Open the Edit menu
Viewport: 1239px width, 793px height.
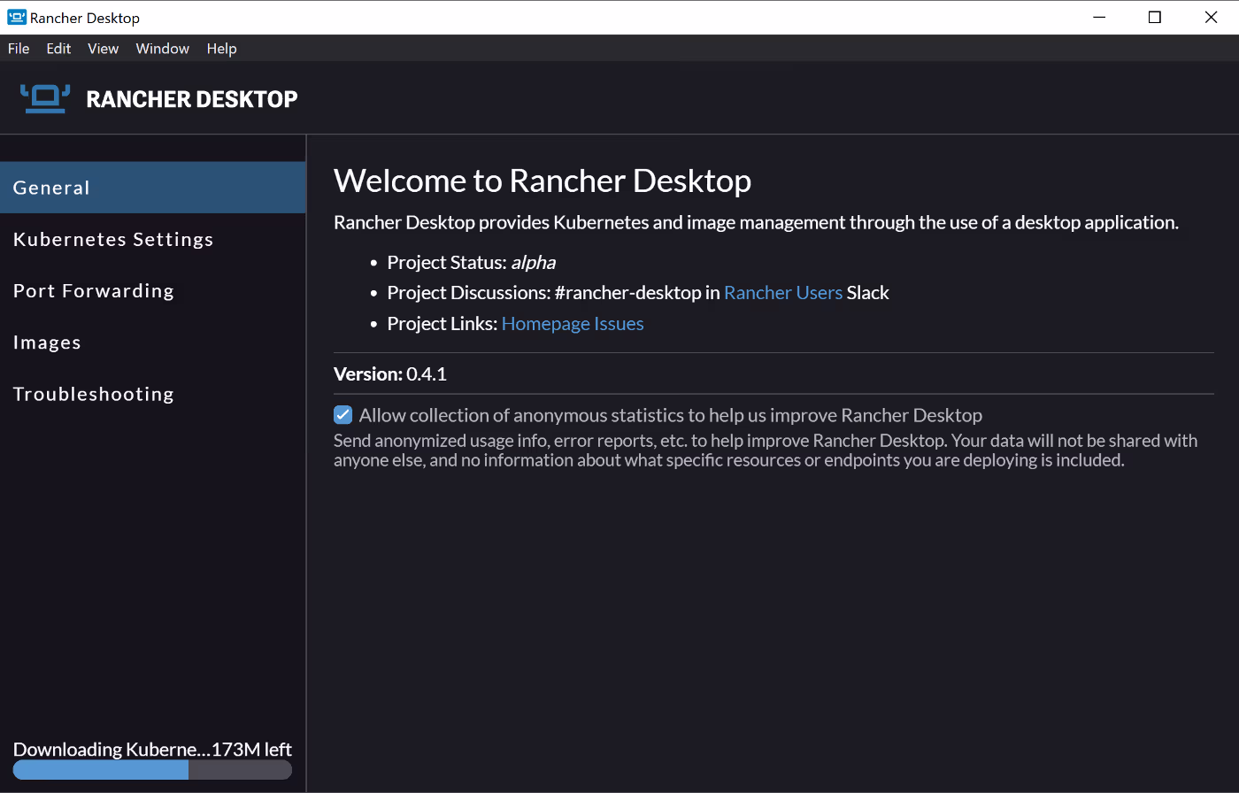click(x=58, y=49)
